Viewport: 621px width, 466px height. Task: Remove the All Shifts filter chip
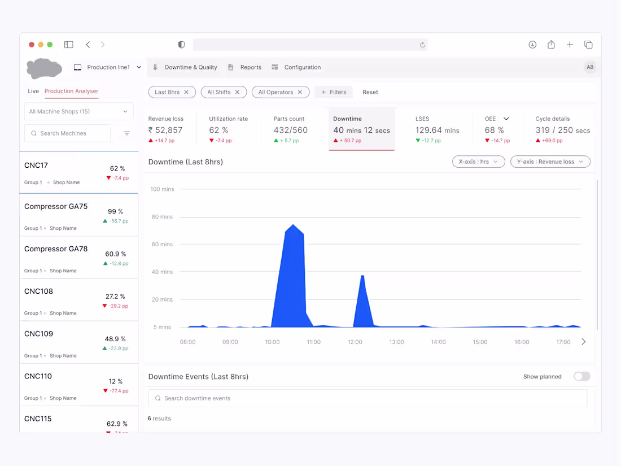click(x=237, y=92)
